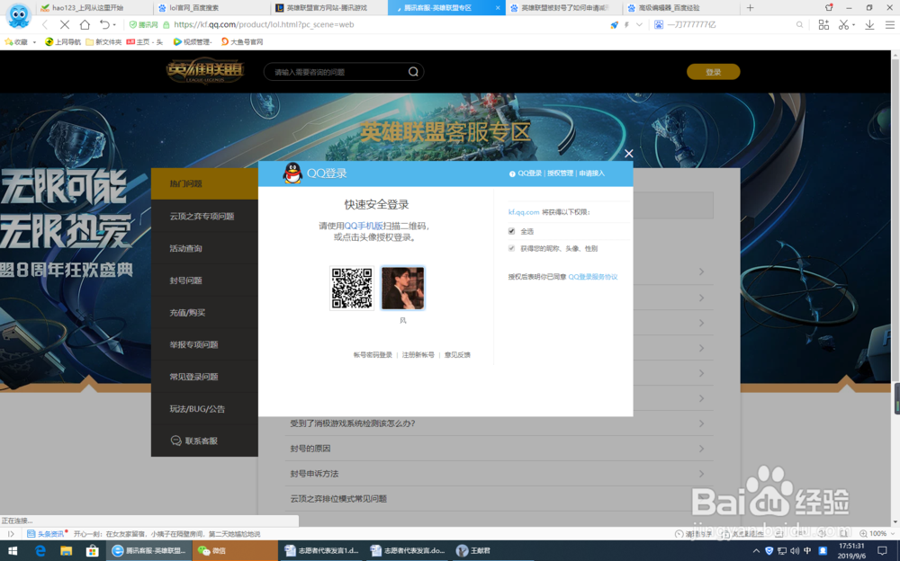Image resolution: width=900 pixels, height=561 pixels.
Task: Expand the 封号申诉方法 question
Action: (x=499, y=474)
